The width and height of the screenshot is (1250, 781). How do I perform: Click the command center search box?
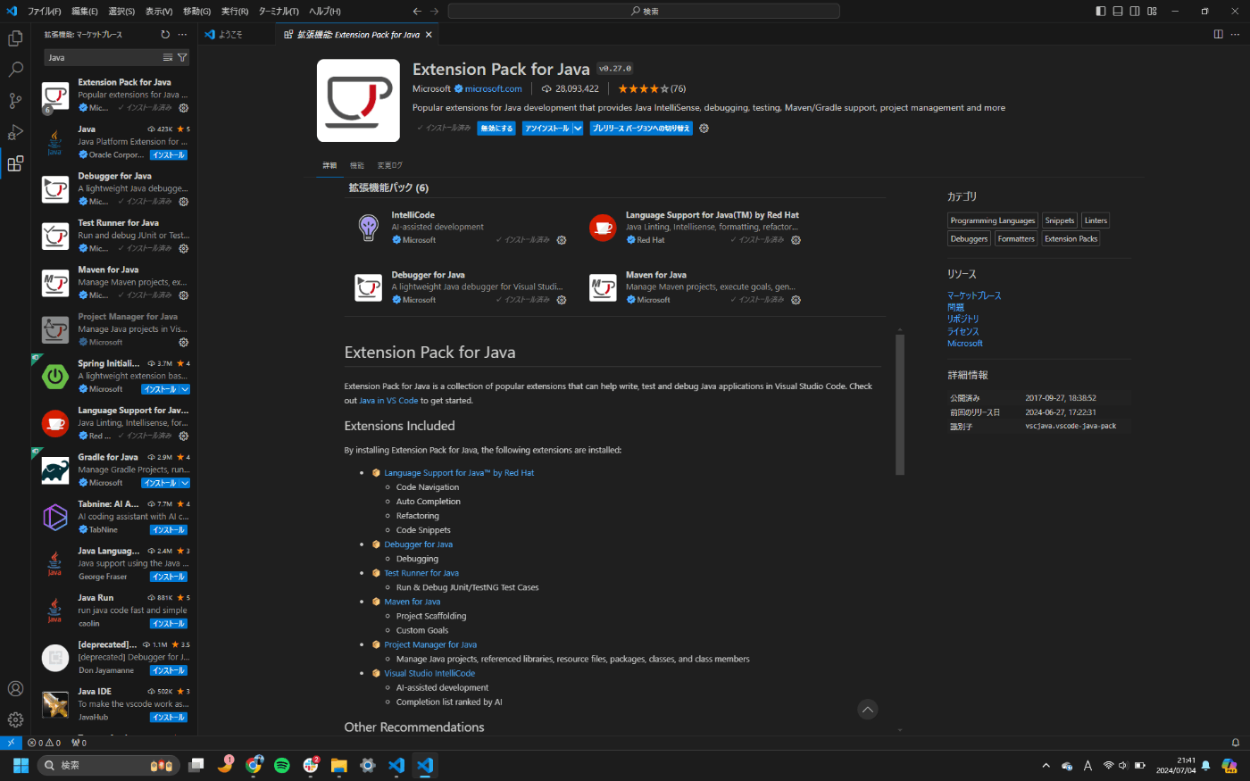tap(644, 11)
